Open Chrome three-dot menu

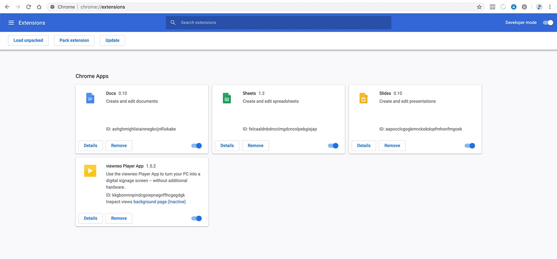(x=550, y=7)
